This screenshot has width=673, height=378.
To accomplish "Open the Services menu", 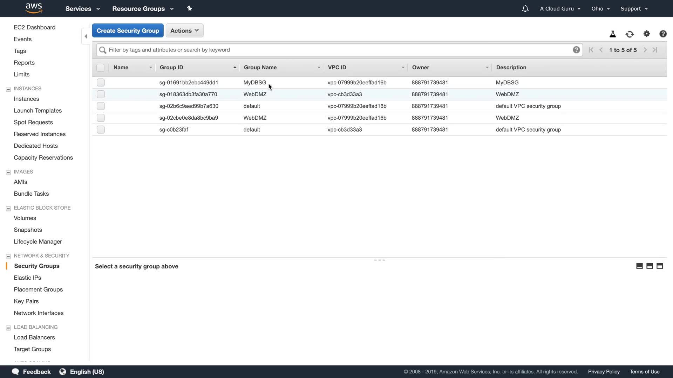I will 83,9.
